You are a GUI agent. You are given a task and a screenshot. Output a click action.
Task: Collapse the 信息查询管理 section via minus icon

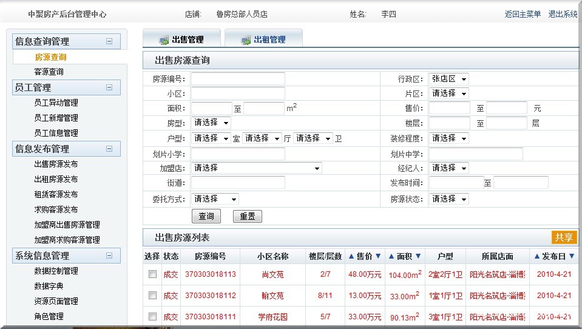109,41
